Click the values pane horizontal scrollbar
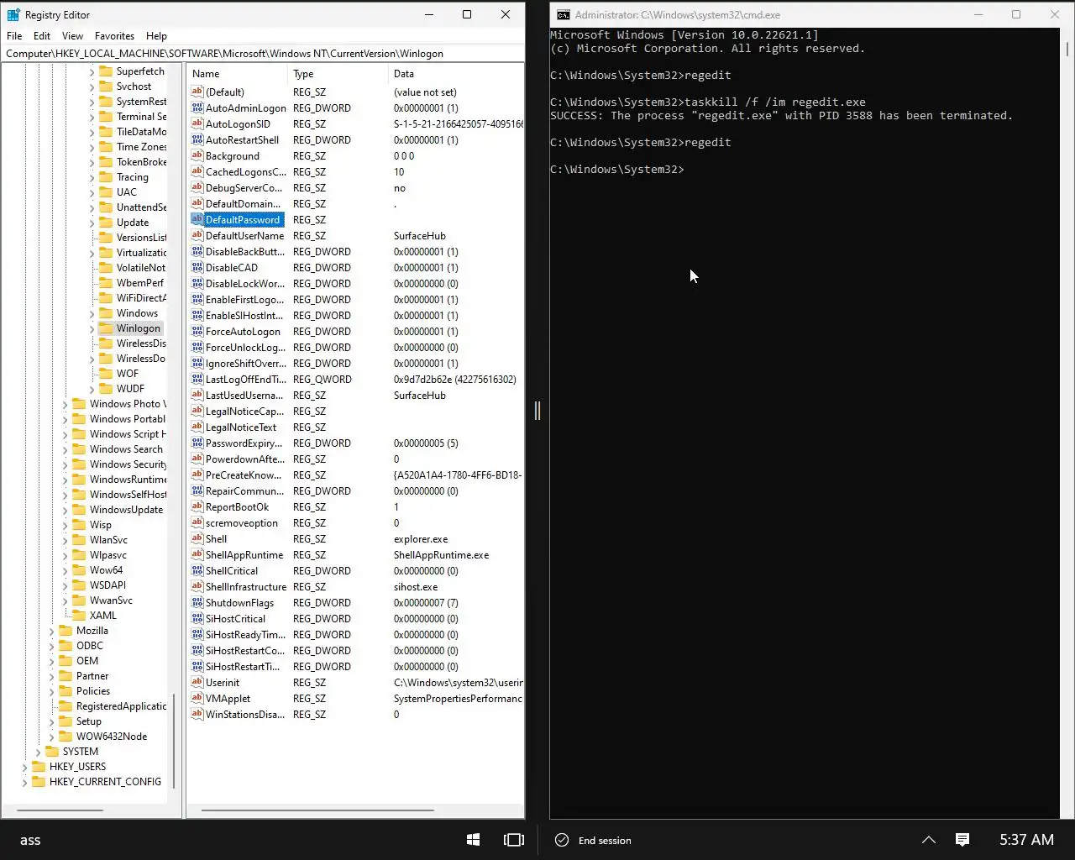Image resolution: width=1075 pixels, height=860 pixels. [317, 810]
